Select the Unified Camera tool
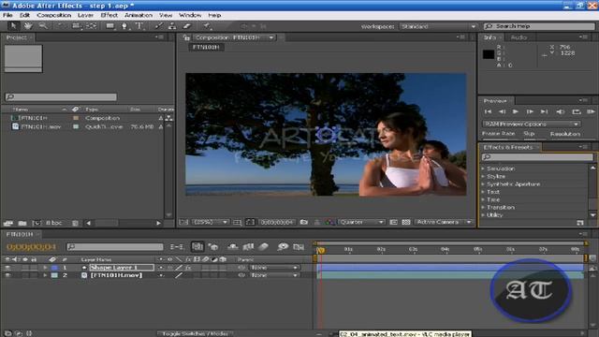Viewport: 599px width, 337px height. [x=76, y=26]
